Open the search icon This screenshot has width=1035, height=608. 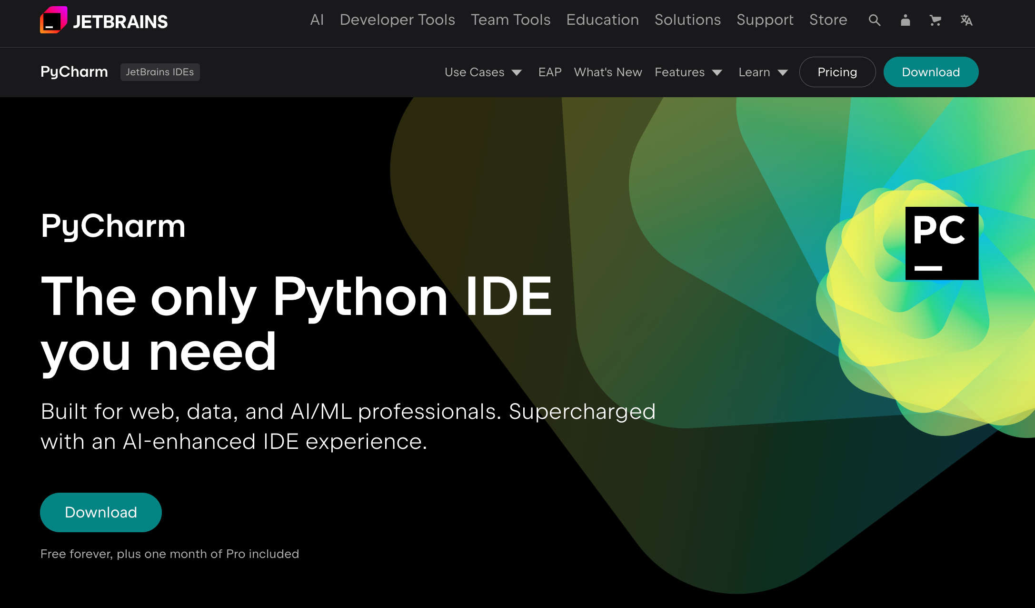pos(874,20)
